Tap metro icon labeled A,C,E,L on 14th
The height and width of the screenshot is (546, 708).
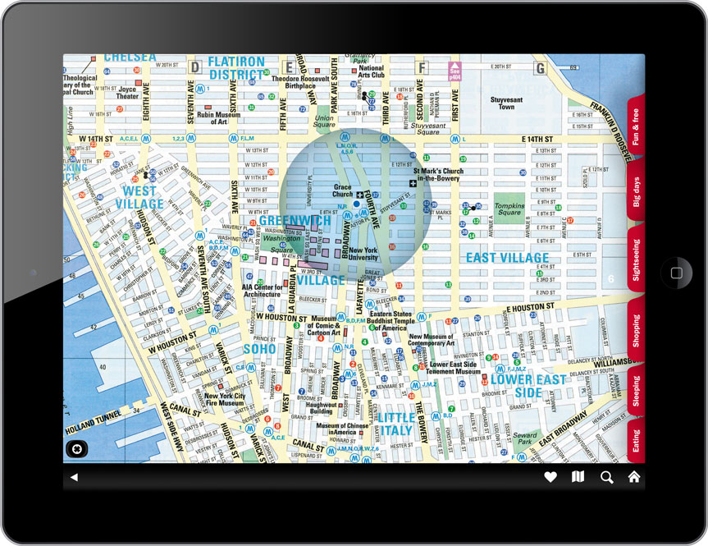point(146,138)
